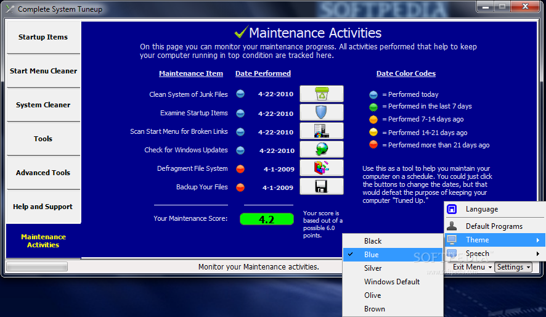Click the red status dot beside Backup Your Files
This screenshot has height=317, width=546.
240,187
